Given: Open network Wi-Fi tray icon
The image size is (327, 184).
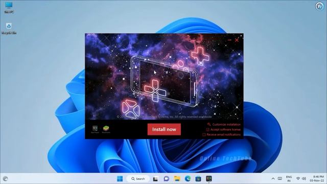Looking at the screenshot, I should tap(298, 178).
